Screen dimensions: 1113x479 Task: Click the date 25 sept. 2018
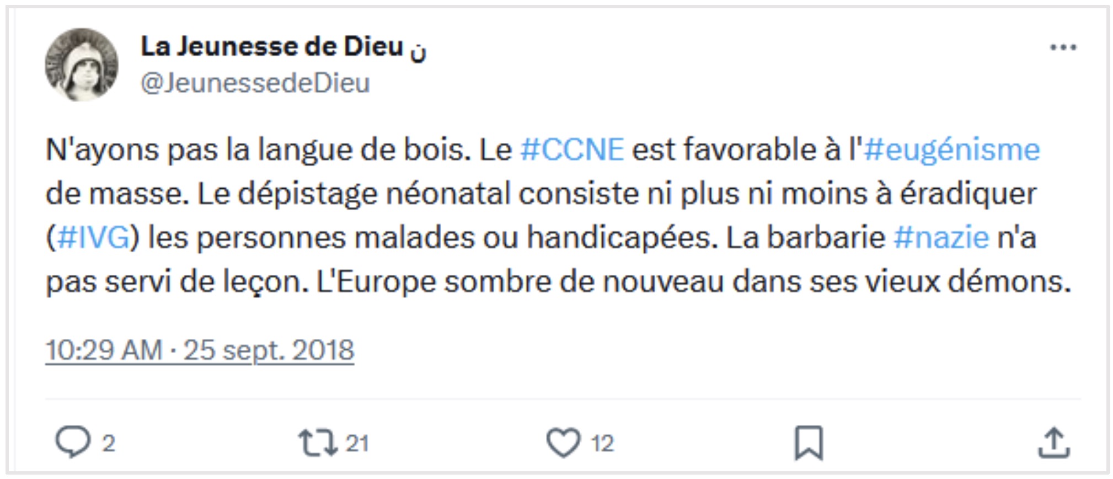point(269,350)
